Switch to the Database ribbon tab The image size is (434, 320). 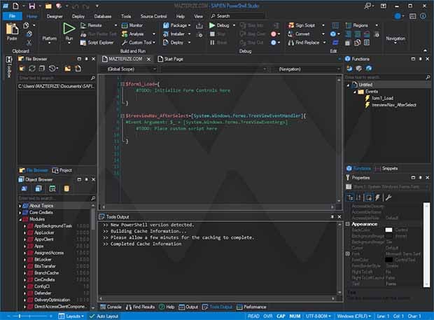click(x=103, y=16)
